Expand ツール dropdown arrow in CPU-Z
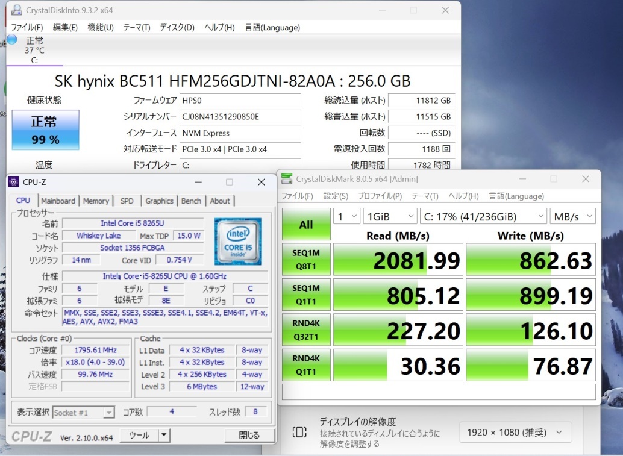Image resolution: width=623 pixels, height=456 pixels. 164,436
